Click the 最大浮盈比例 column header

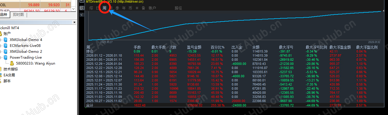point(367,47)
